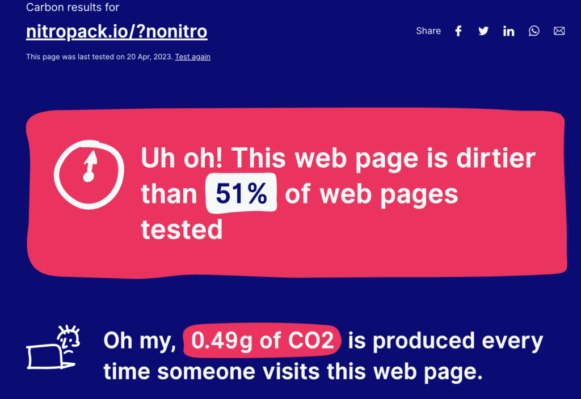Viewport: 581px width, 399px height.
Task: Share the result on LinkedIn
Action: pos(508,31)
